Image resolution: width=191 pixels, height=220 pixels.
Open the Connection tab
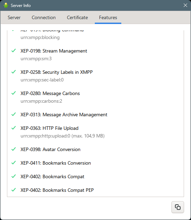tap(44, 17)
